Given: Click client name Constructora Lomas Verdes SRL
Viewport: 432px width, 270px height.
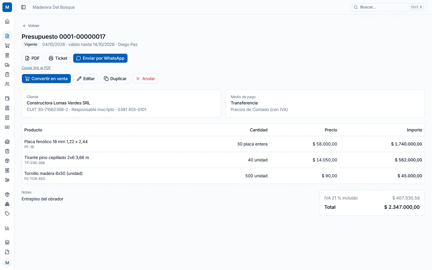Looking at the screenshot, I should click(58, 103).
